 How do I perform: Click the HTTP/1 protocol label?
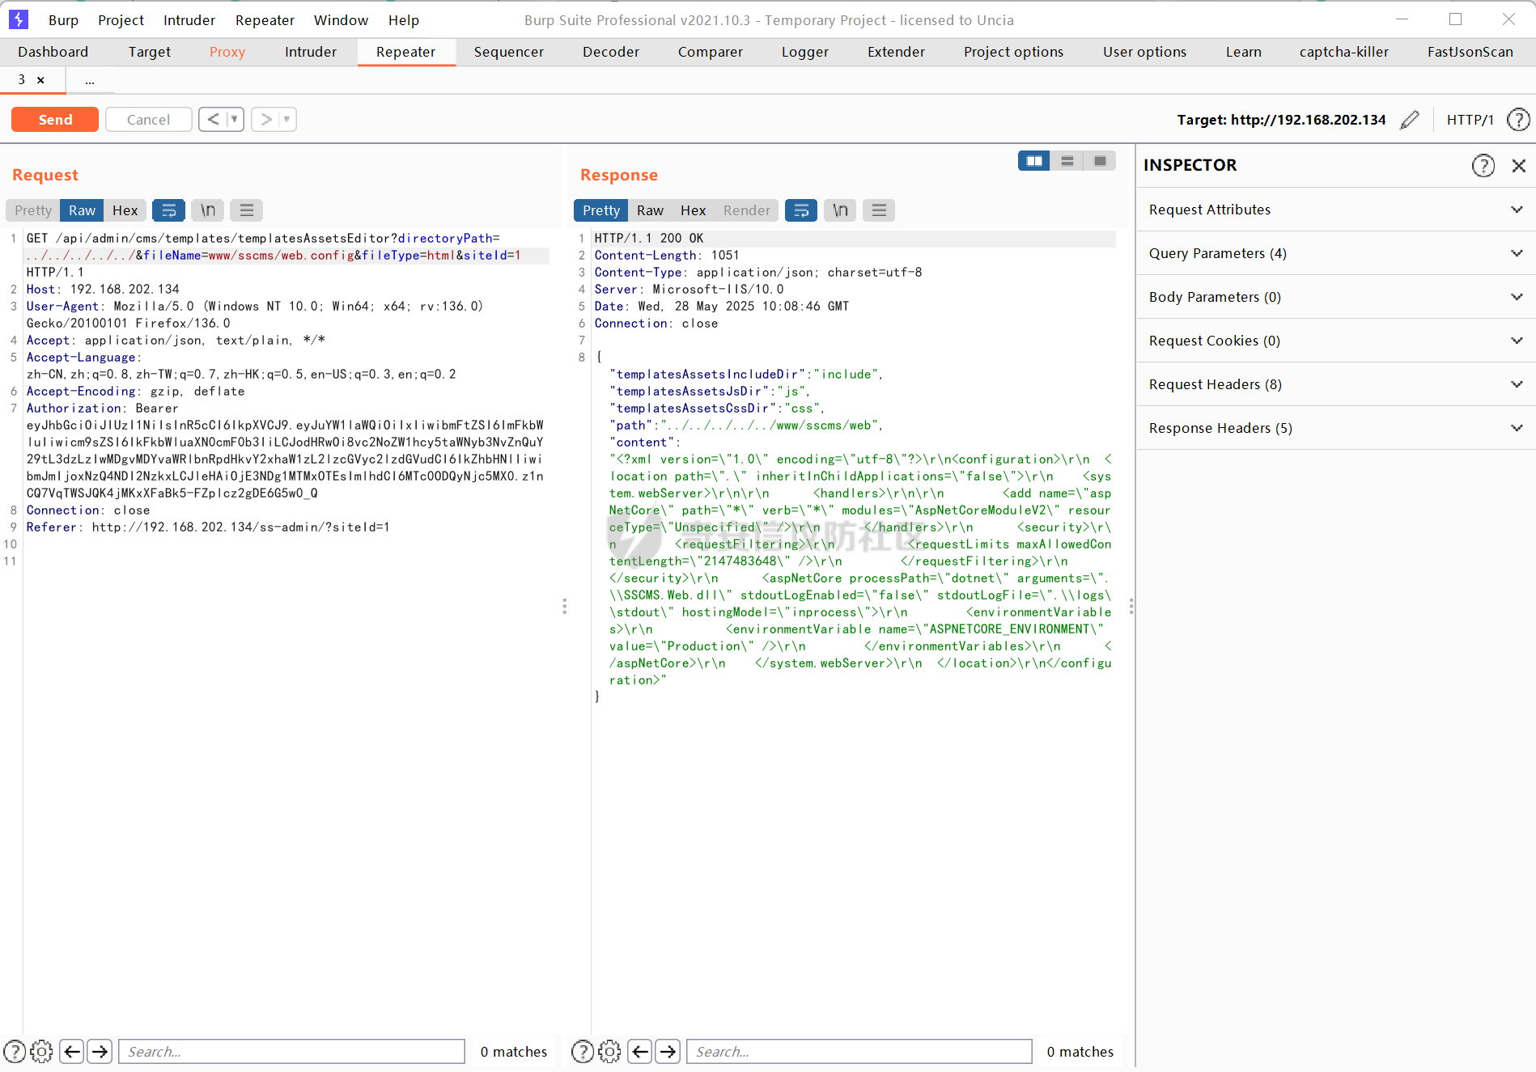(1470, 120)
